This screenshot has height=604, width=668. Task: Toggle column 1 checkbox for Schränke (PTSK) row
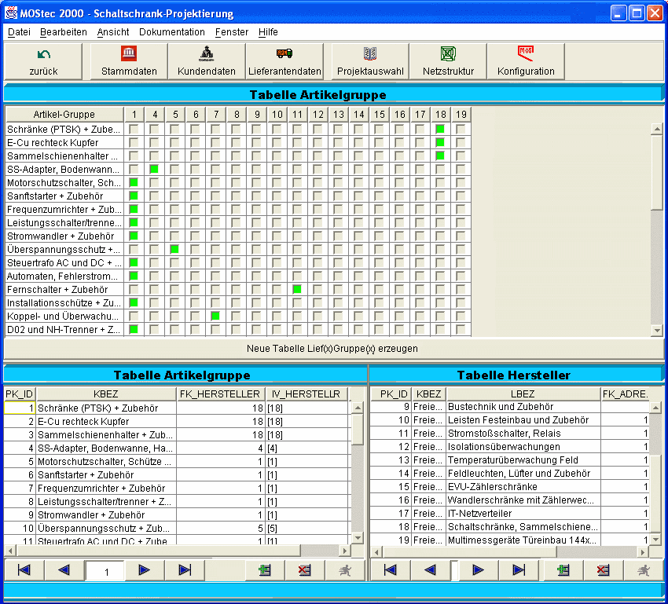click(134, 129)
